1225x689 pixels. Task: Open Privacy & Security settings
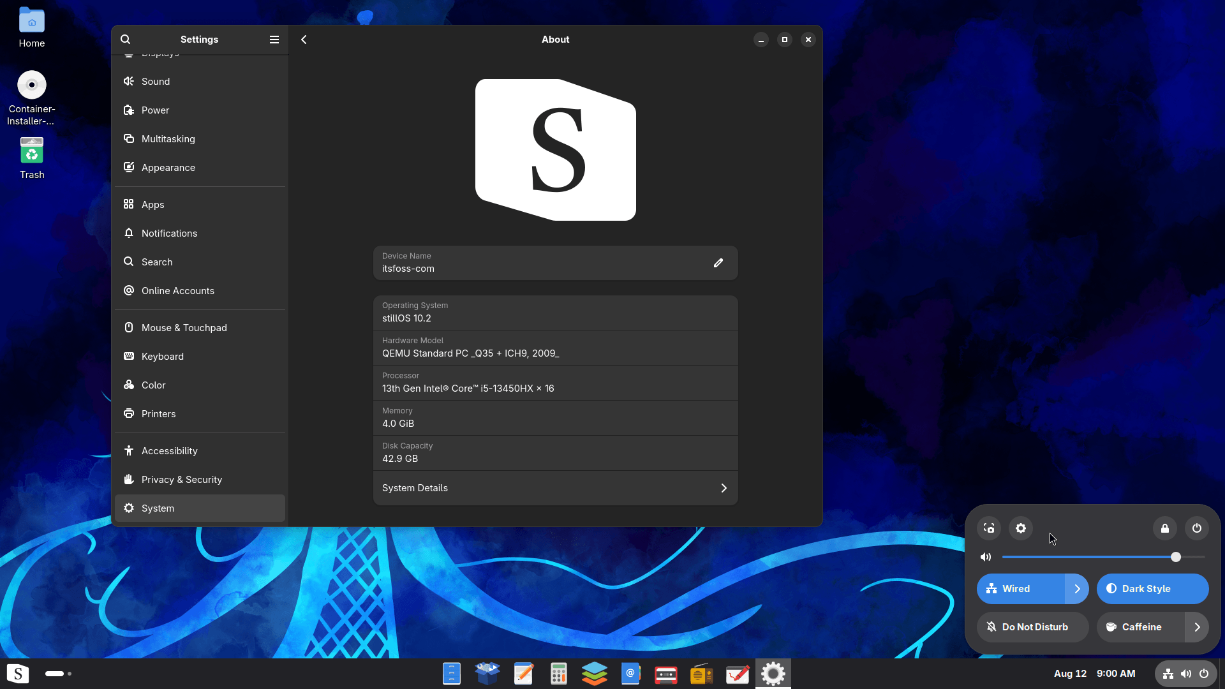200,480
